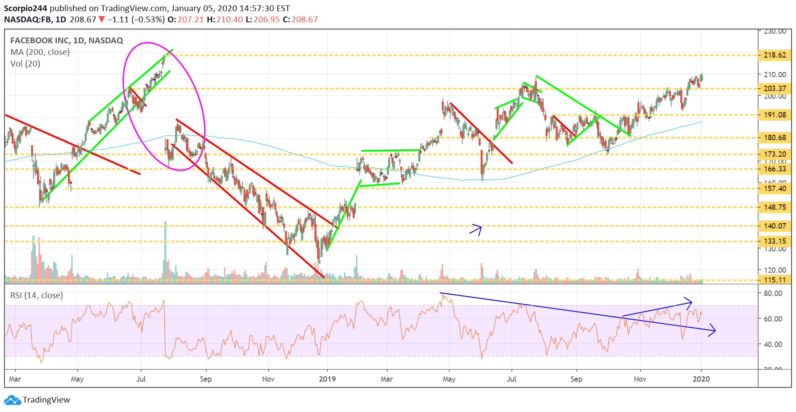Click the 173.20 price level label
This screenshot has width=796, height=412.
point(775,154)
